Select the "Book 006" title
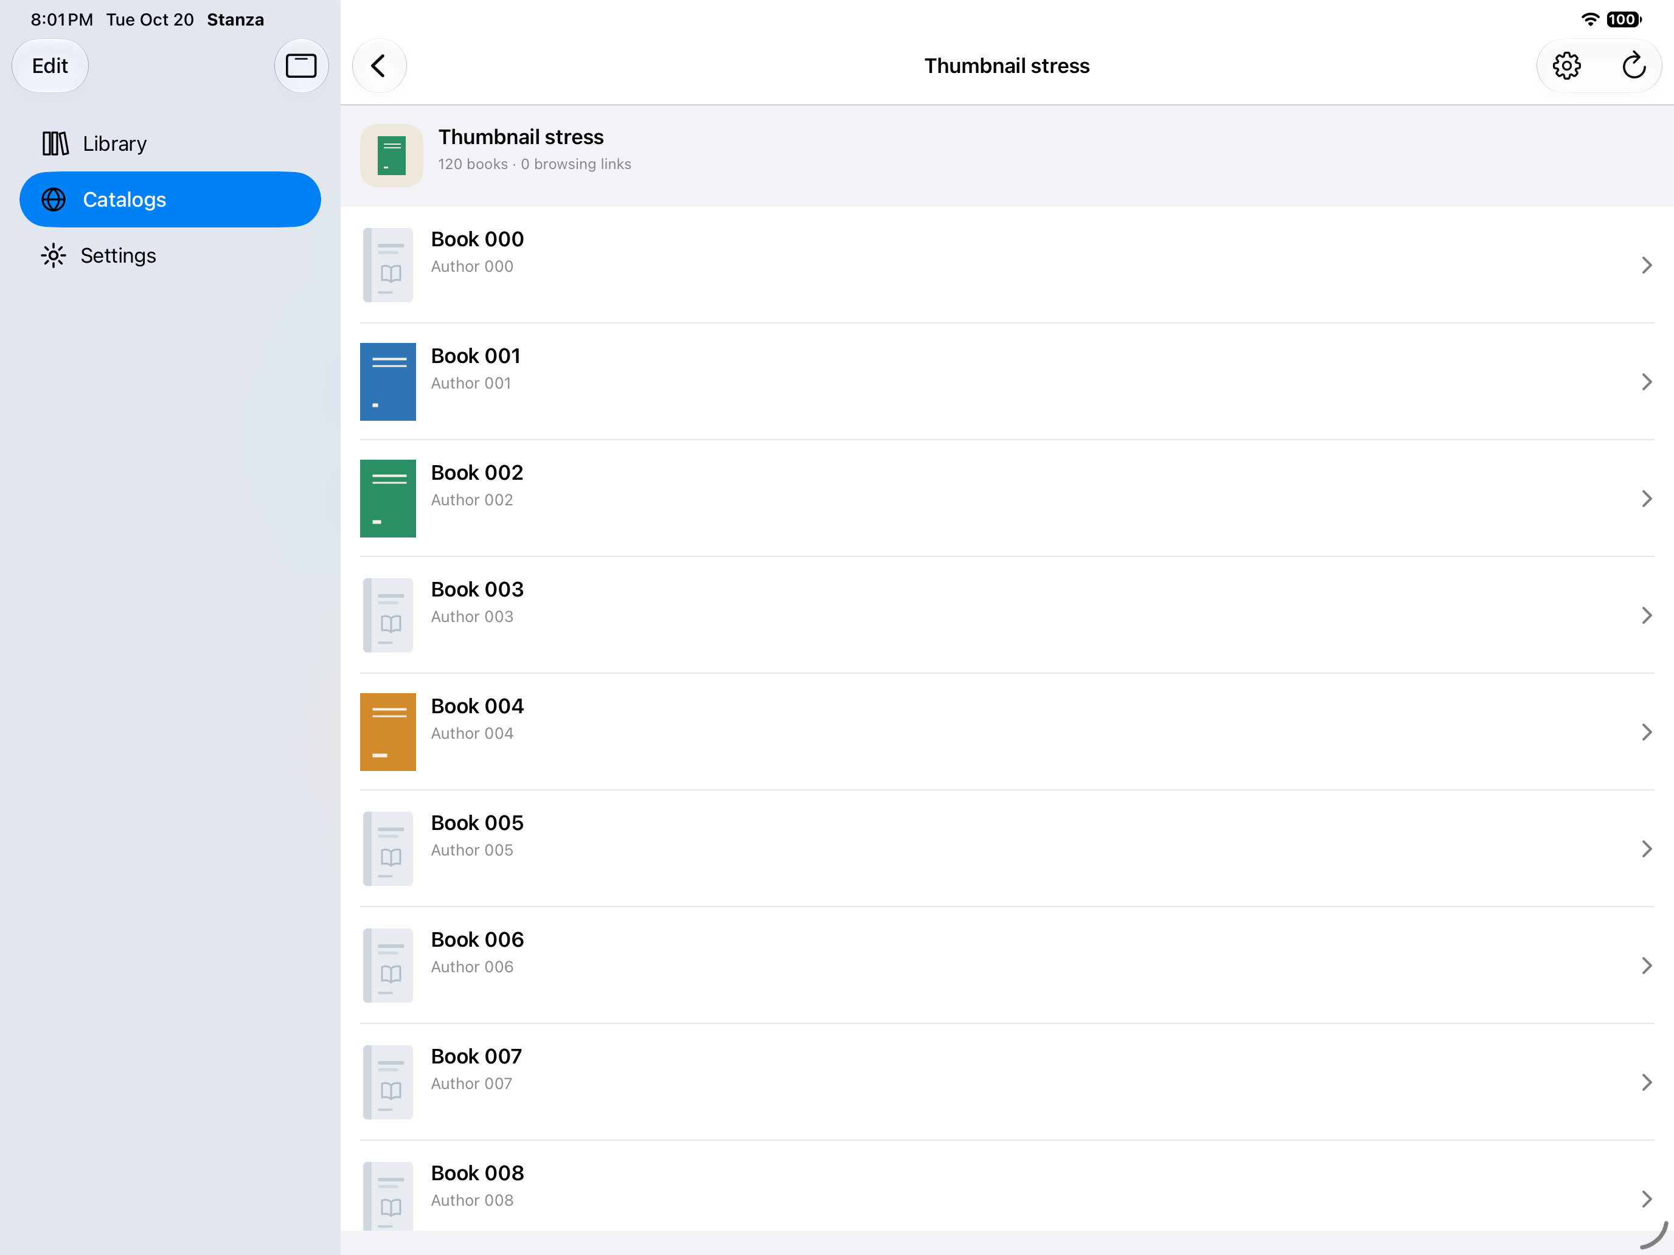The height and width of the screenshot is (1255, 1674). [x=477, y=939]
